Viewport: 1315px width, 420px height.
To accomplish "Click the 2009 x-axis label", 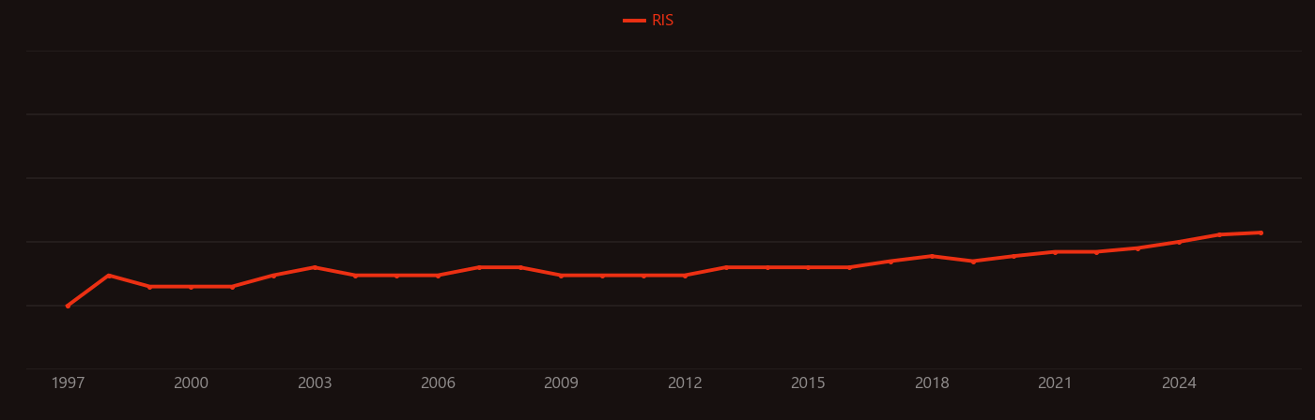I will (562, 383).
